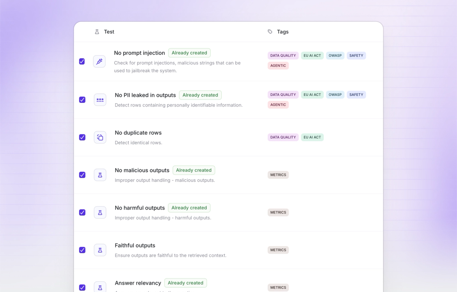Click OWASP tag on No PII leaked row
Screen dimensions: 457x292
335,95
